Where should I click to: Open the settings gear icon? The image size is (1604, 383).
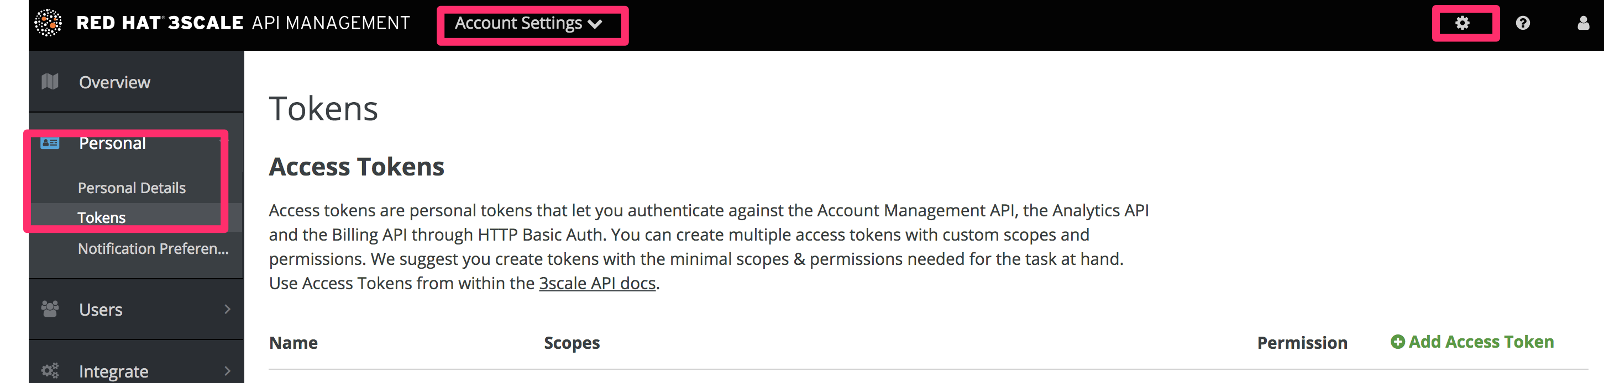click(x=1462, y=24)
